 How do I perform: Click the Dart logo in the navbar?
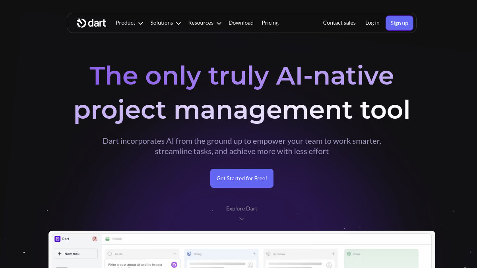click(x=91, y=23)
